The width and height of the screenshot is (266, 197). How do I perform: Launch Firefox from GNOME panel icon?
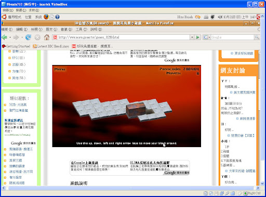pyautogui.click(x=46, y=17)
